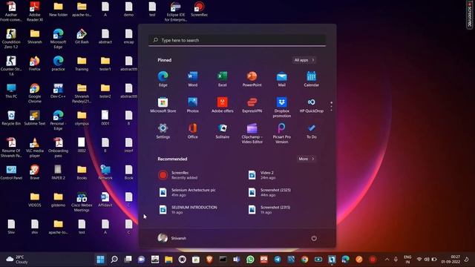Image resolution: width=475 pixels, height=267 pixels.
Task: Click the clock and date in system tray
Action: [x=451, y=260]
